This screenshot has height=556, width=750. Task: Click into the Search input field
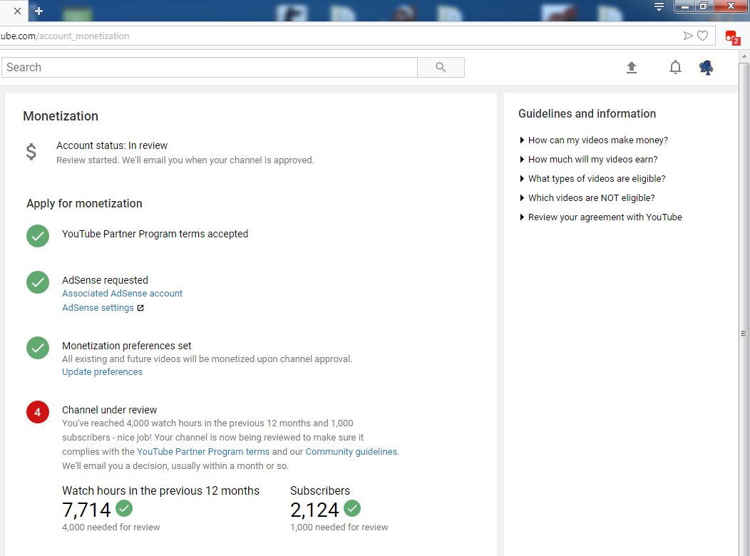(x=210, y=68)
